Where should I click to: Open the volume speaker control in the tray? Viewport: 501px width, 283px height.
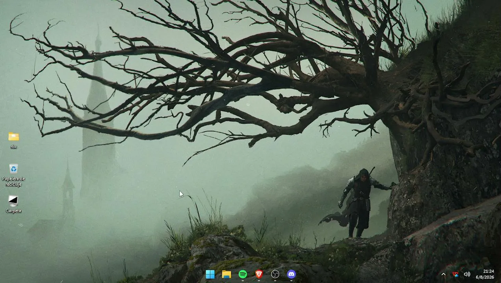tap(467, 274)
